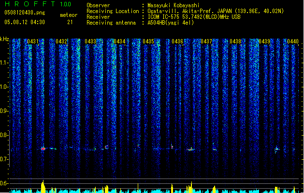Screen dimensions: 304x193
Task: Click the Receiving Location text Ogata-vill. Akita-Pref.
Action: (x=179, y=11)
